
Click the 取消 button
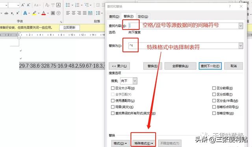[x=233, y=66]
